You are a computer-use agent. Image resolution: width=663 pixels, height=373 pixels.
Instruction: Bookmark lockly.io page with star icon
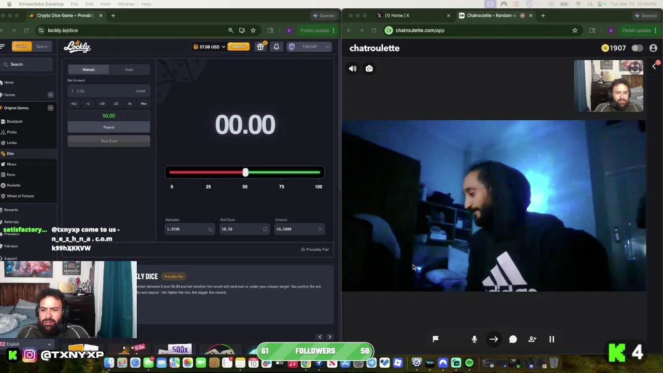[253, 31]
